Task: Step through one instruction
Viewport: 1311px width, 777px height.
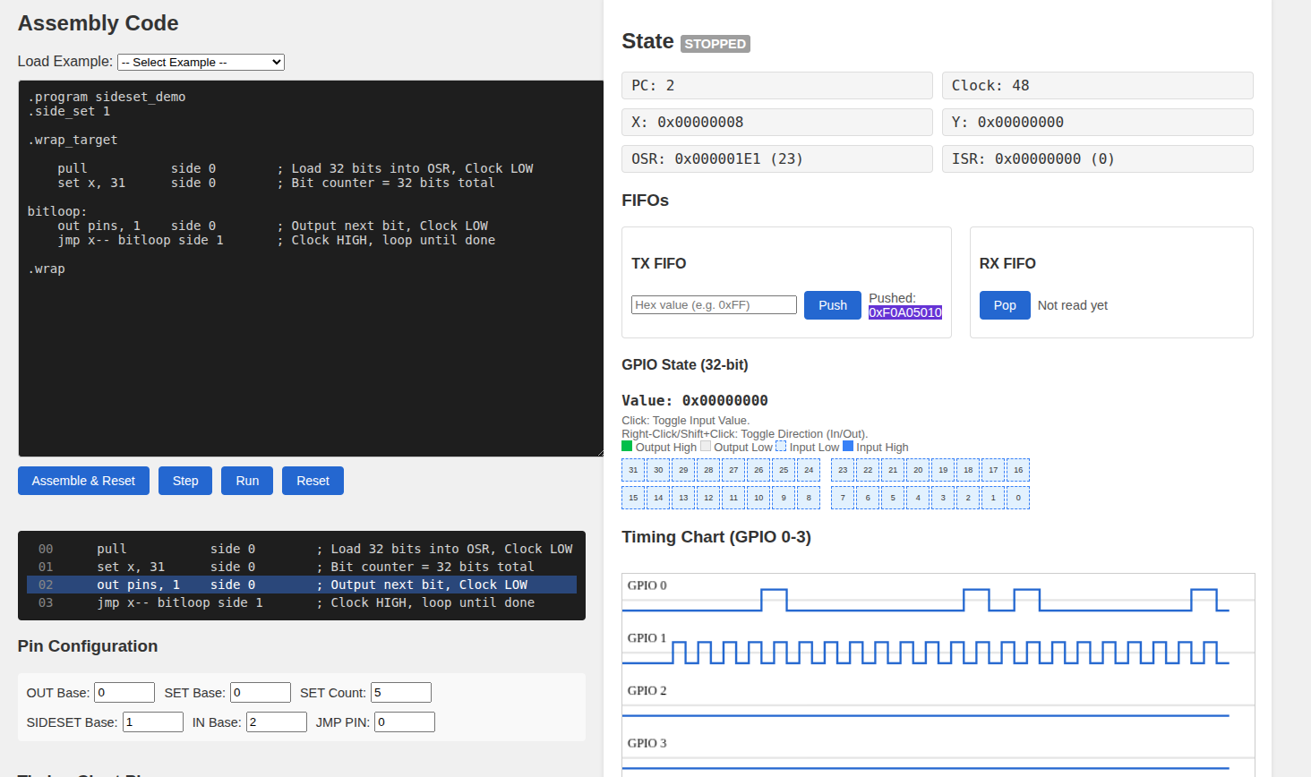Action: [x=184, y=481]
